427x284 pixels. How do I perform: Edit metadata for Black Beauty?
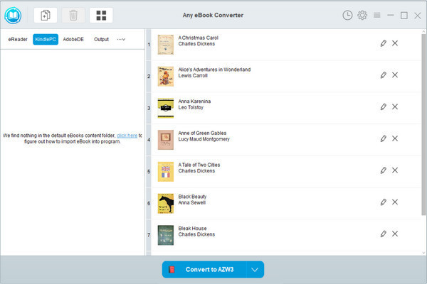[383, 202]
